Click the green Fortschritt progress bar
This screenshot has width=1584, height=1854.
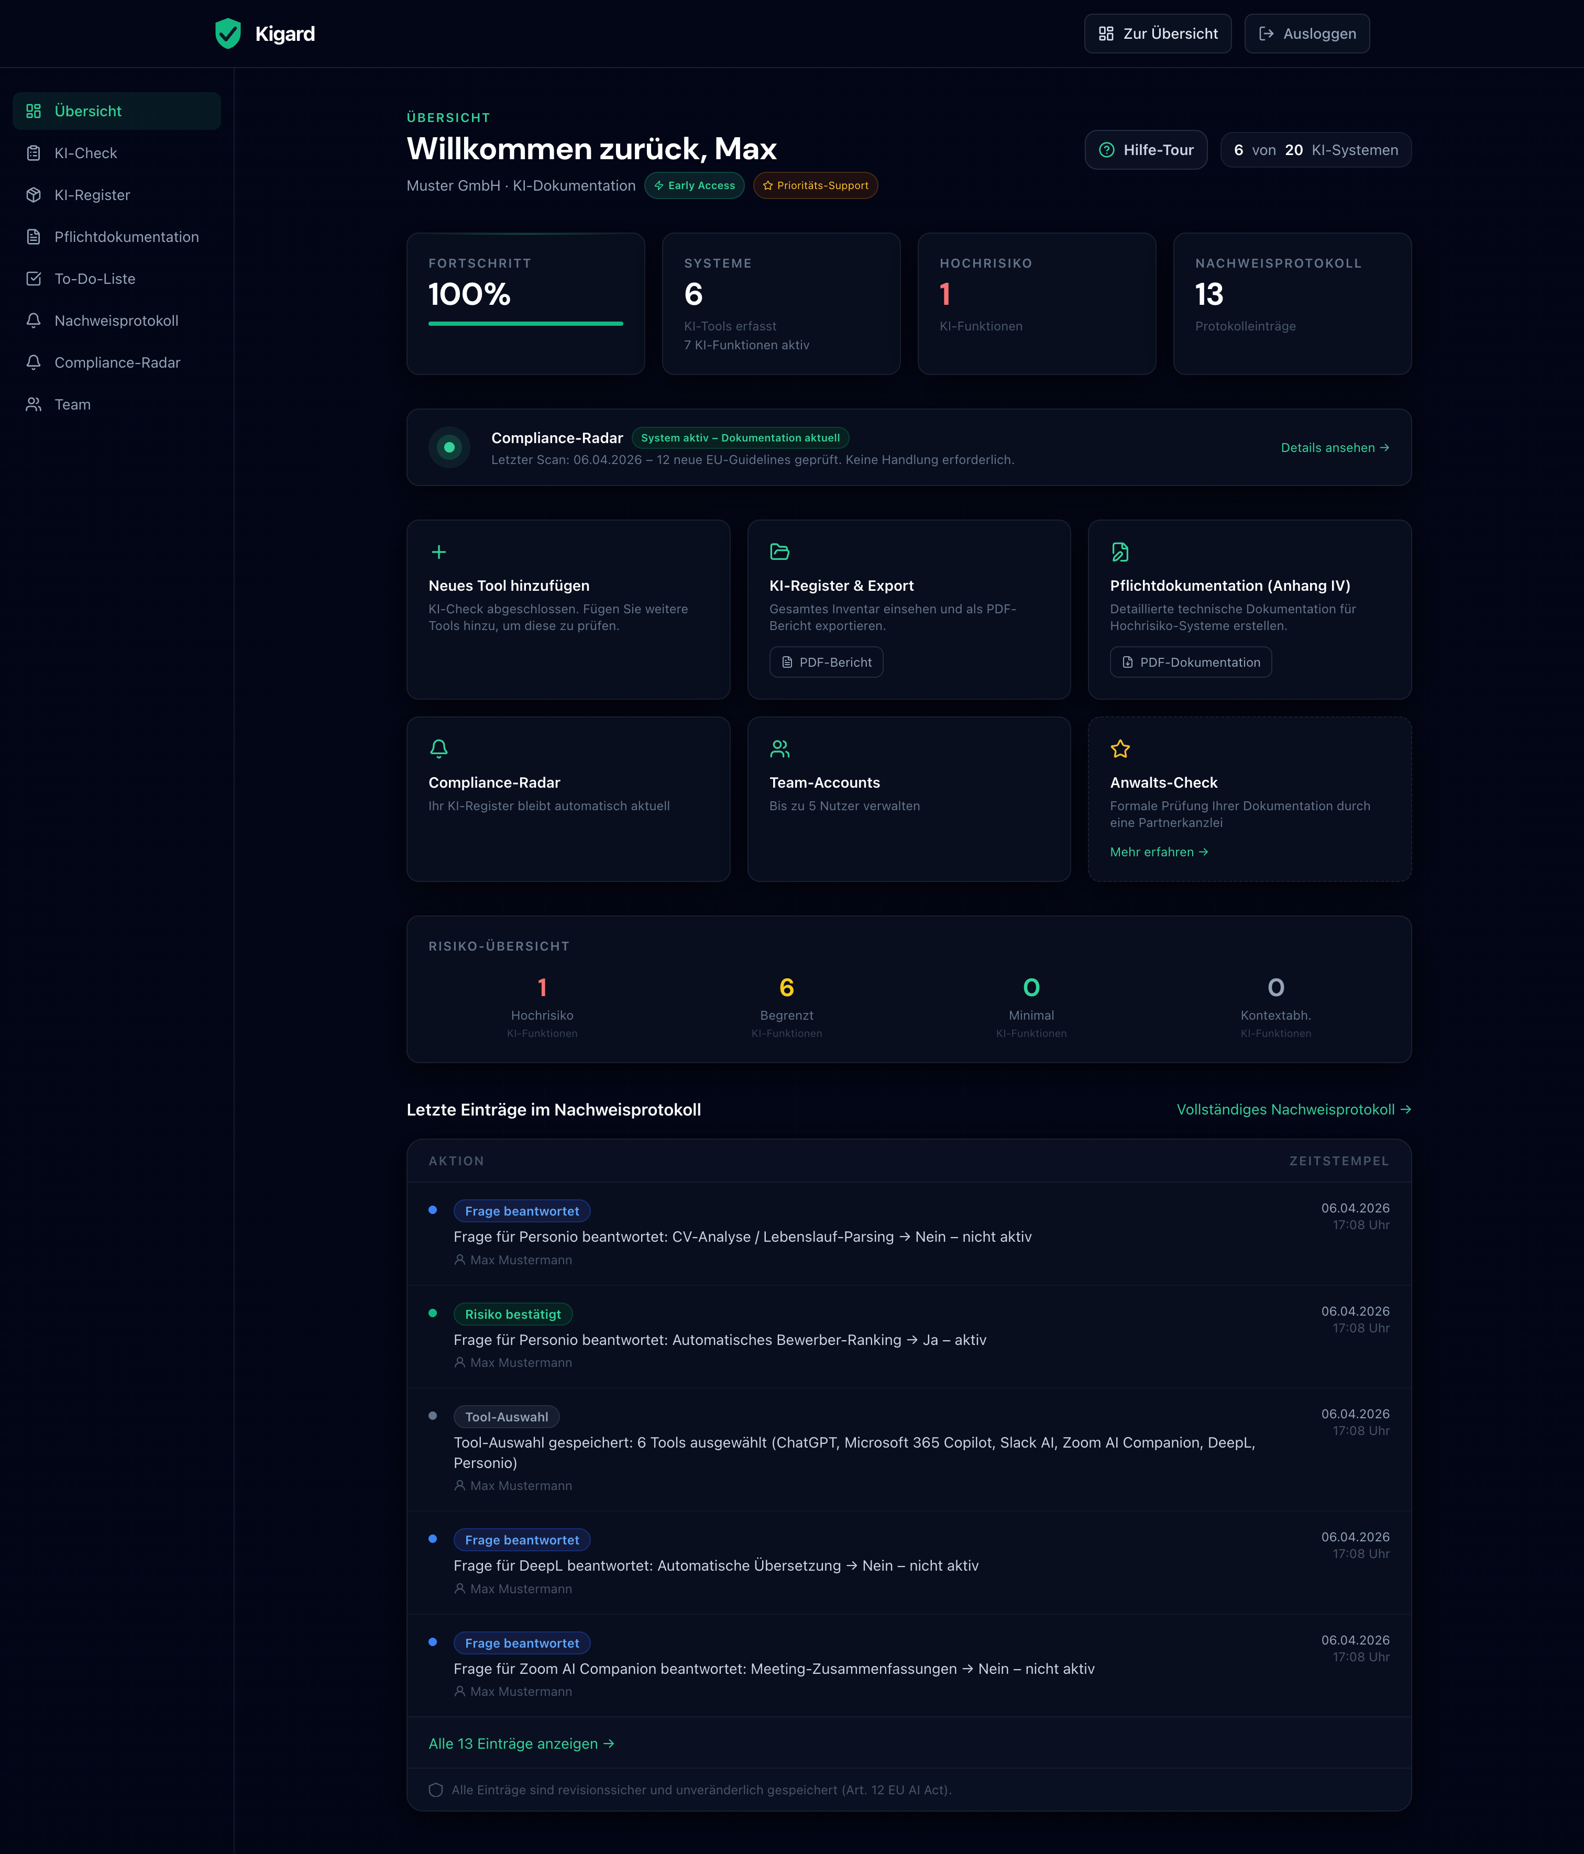coord(525,324)
